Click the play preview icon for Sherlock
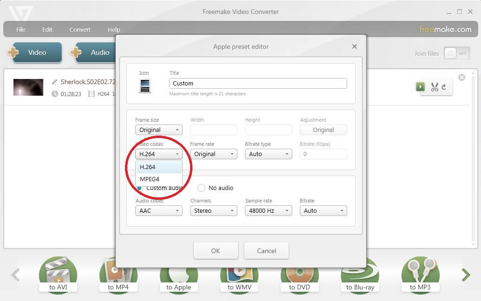The height and width of the screenshot is (301, 481). 420,87
